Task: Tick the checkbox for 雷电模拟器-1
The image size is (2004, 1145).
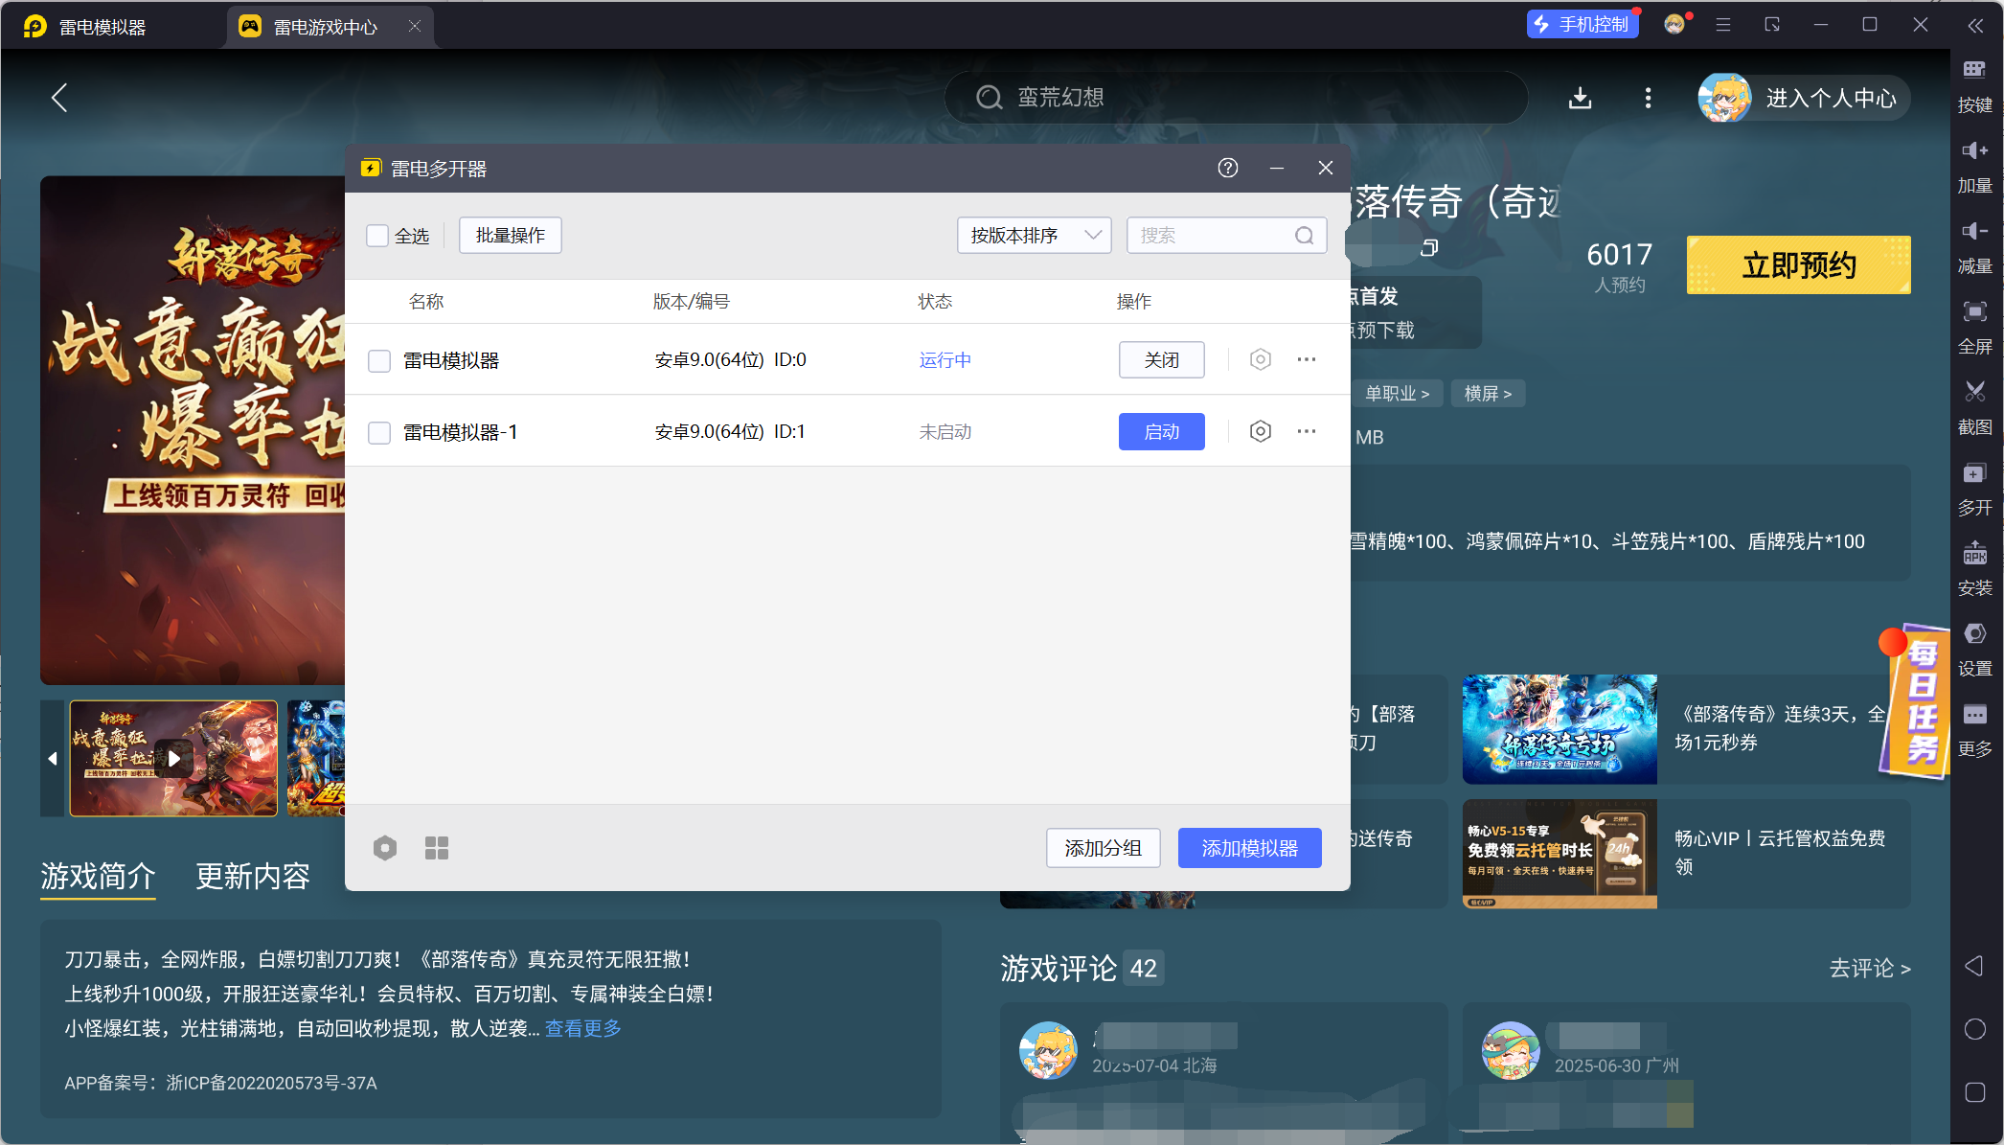Action: coord(379,432)
